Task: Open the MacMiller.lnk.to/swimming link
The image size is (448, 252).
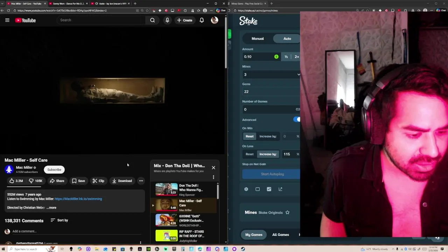Action: click(x=78, y=199)
